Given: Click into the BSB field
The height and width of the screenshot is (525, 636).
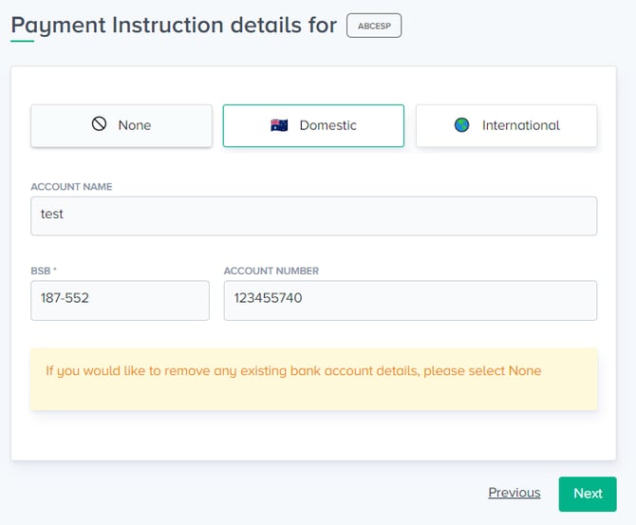Looking at the screenshot, I should coord(120,300).
